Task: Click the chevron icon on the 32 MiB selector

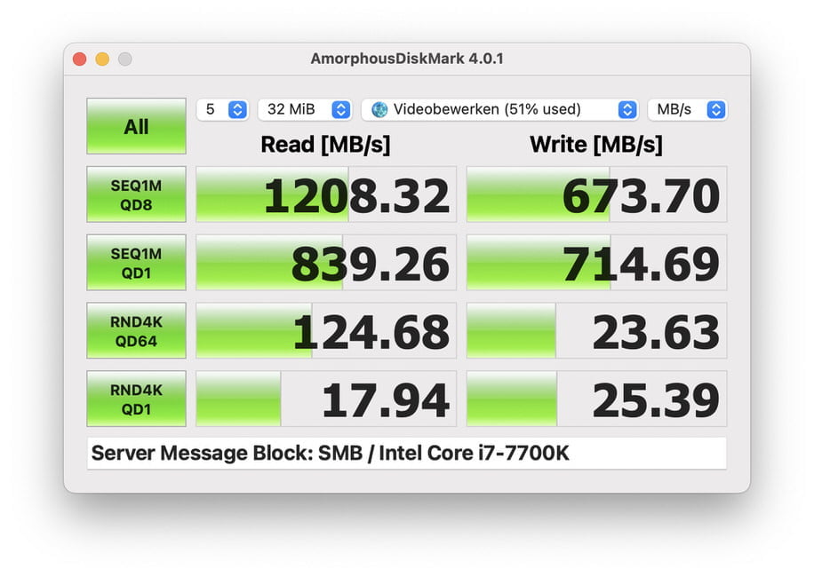Action: point(339,109)
